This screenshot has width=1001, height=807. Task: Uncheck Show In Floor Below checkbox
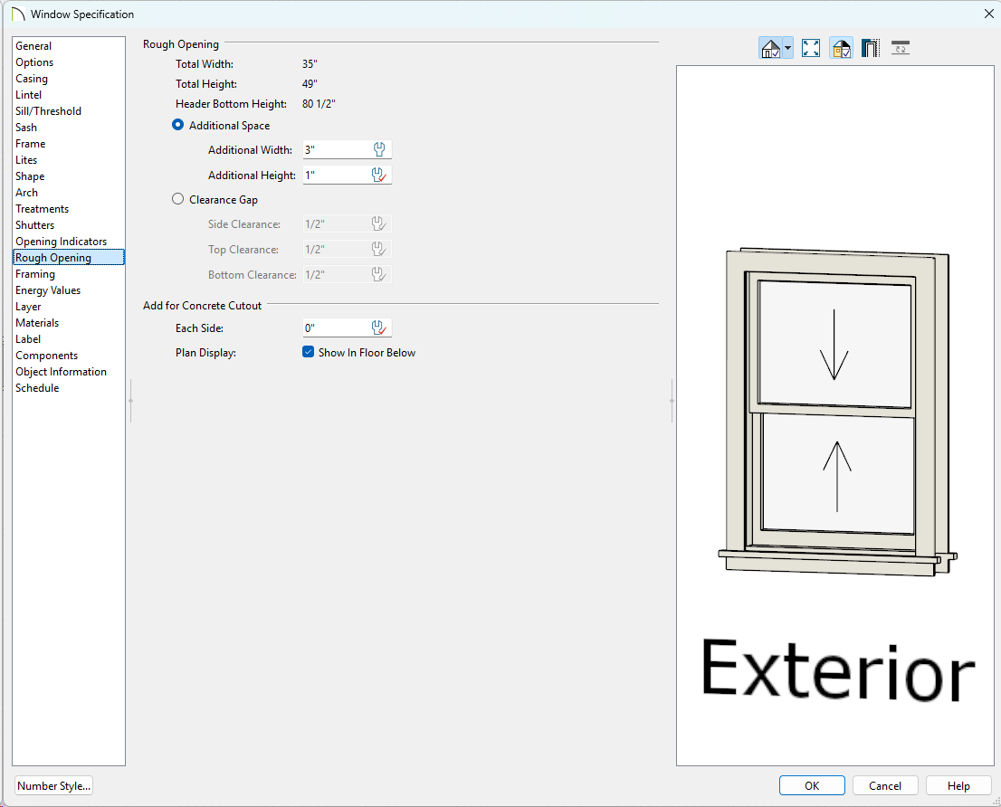tap(308, 353)
